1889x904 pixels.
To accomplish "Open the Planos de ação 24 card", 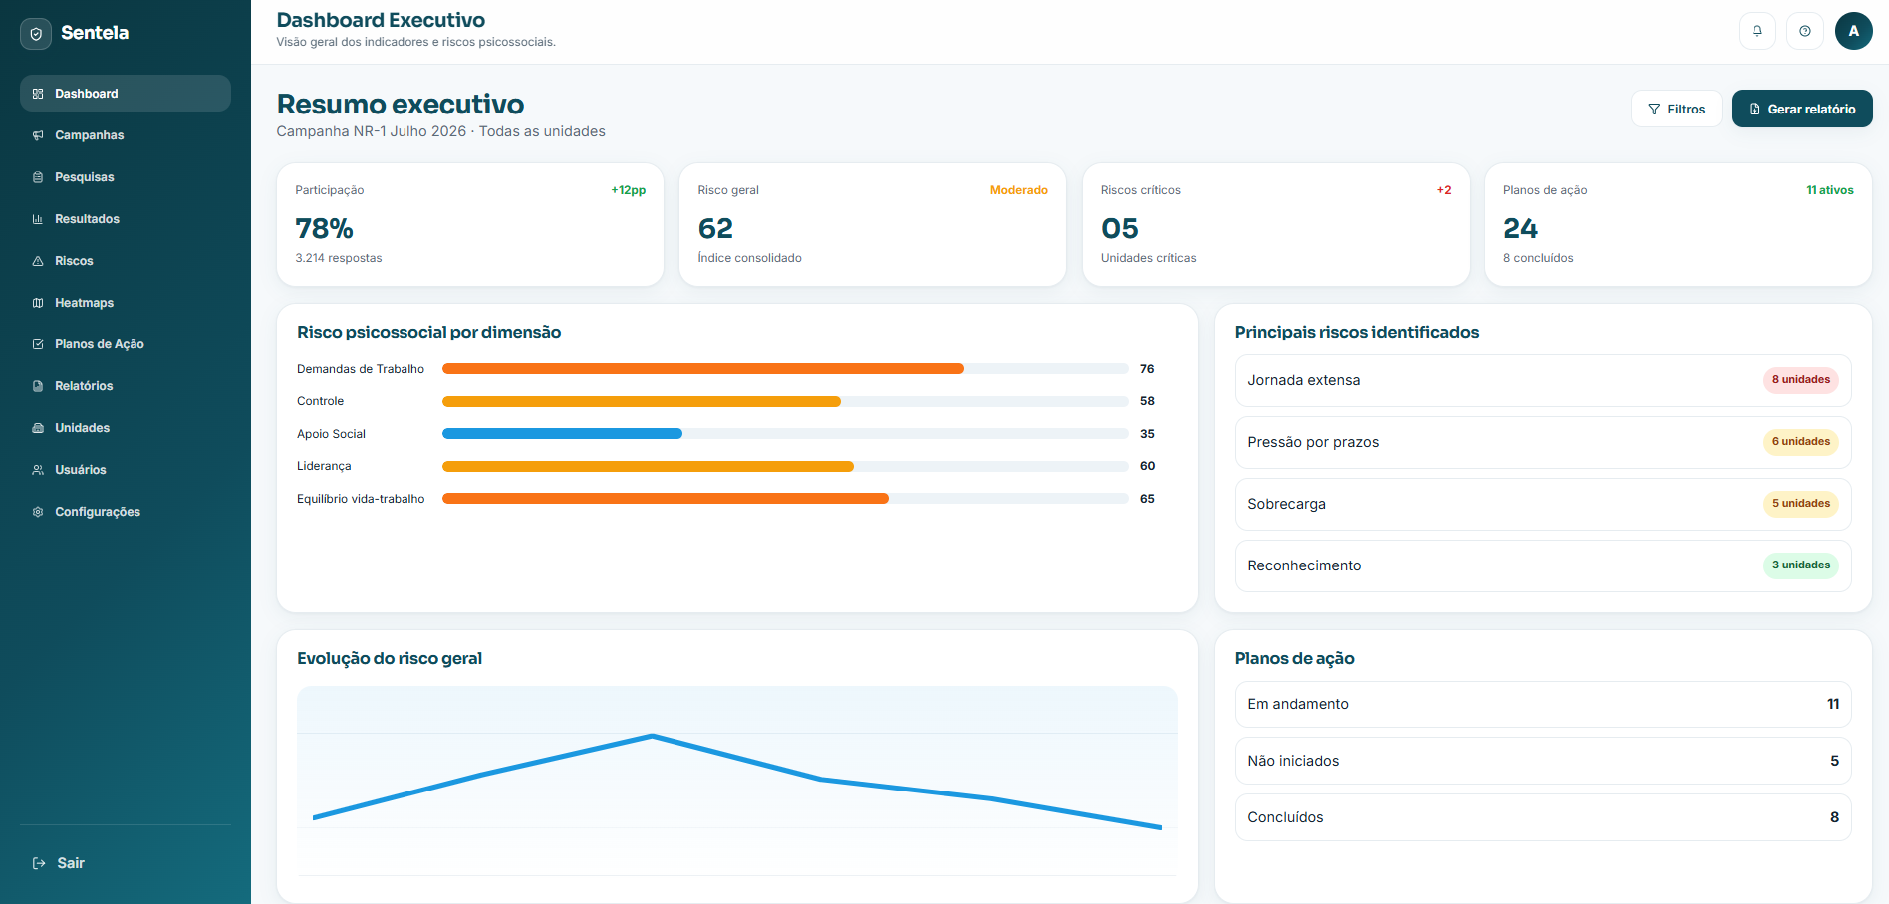I will click(1679, 225).
